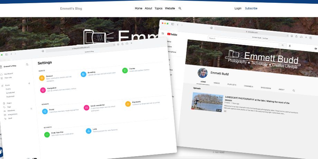318x159 pixels.
Task: Open Branding settings blue icon in Ghost window
Action: click(84, 74)
